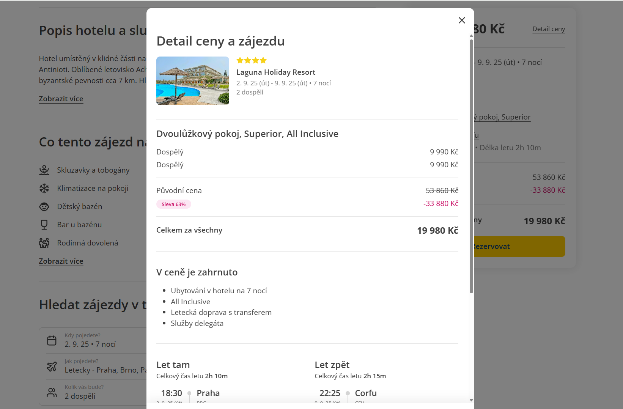
Task: Click Služby delegáta list item
Action: tap(197, 323)
